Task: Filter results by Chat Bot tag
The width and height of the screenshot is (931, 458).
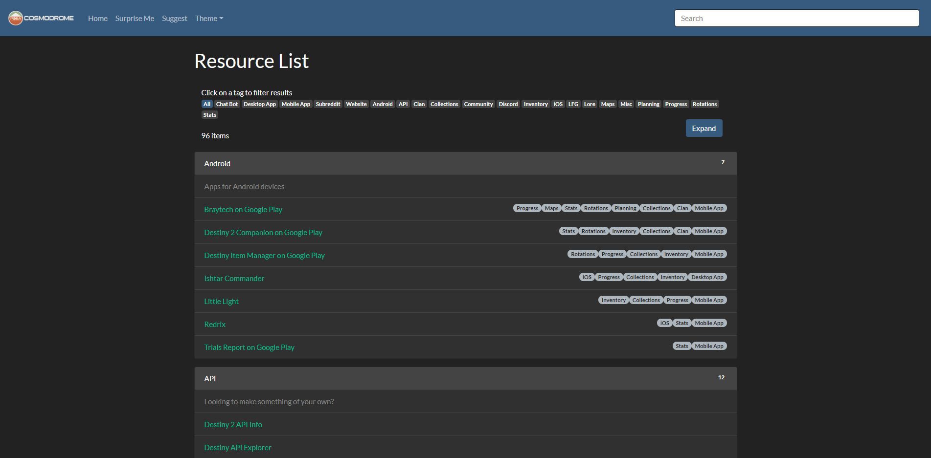Action: pyautogui.click(x=227, y=104)
